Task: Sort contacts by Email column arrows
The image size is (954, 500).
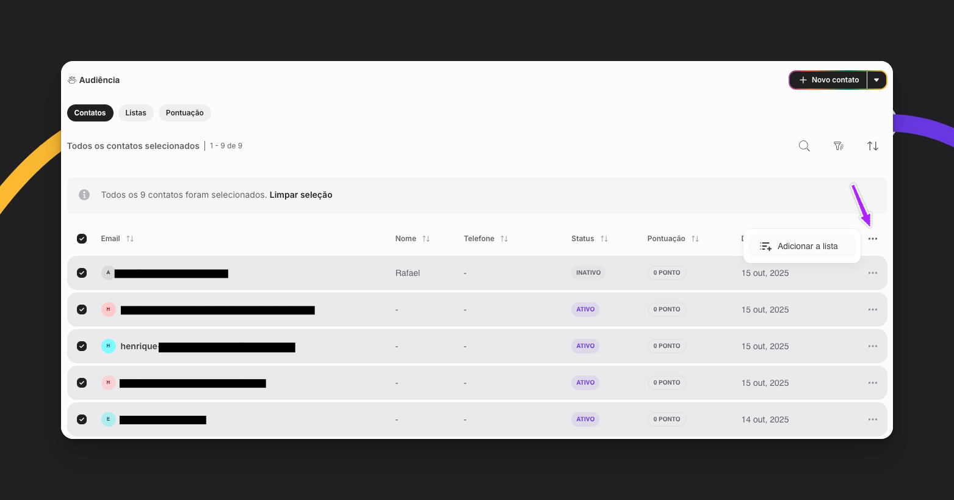Action: [x=130, y=239]
